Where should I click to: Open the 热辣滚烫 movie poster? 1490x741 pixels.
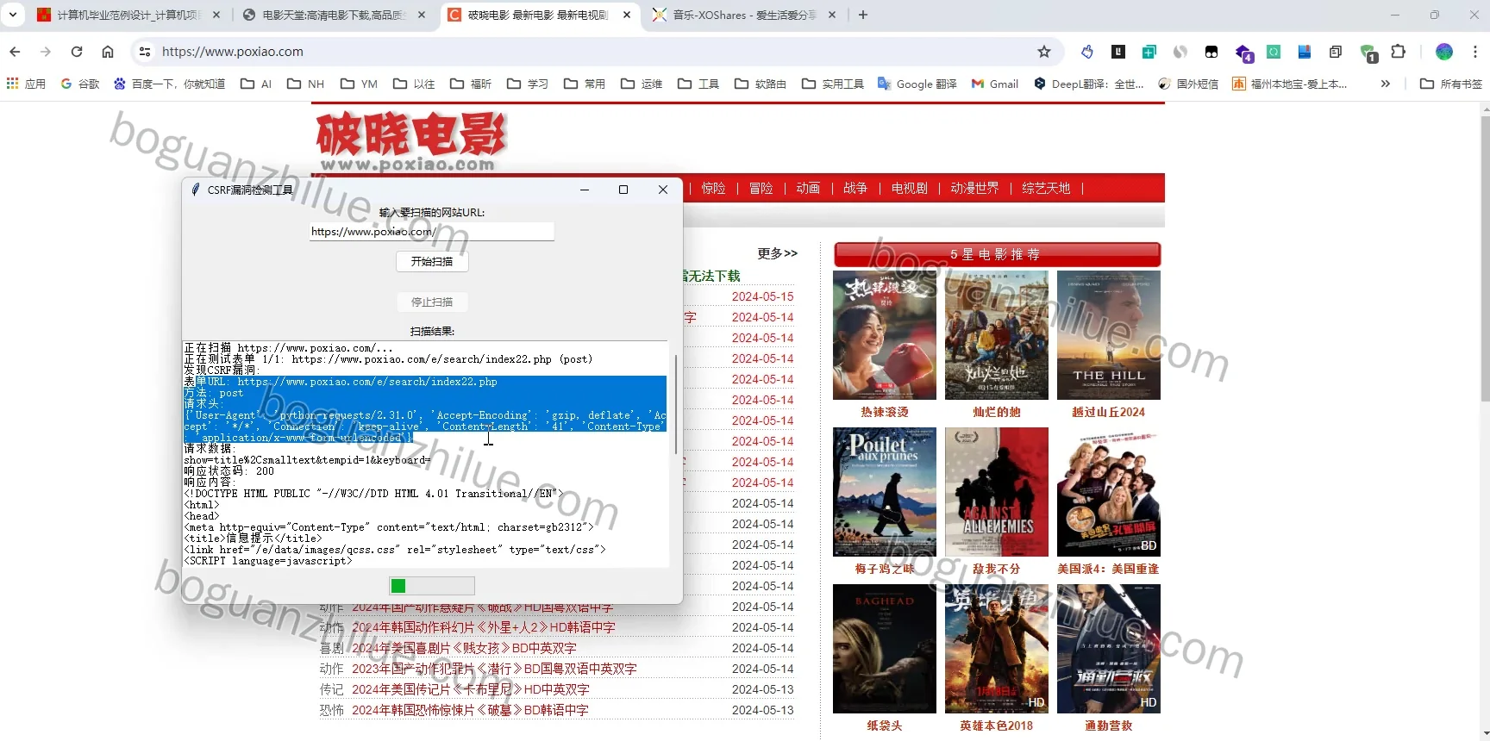click(x=885, y=335)
